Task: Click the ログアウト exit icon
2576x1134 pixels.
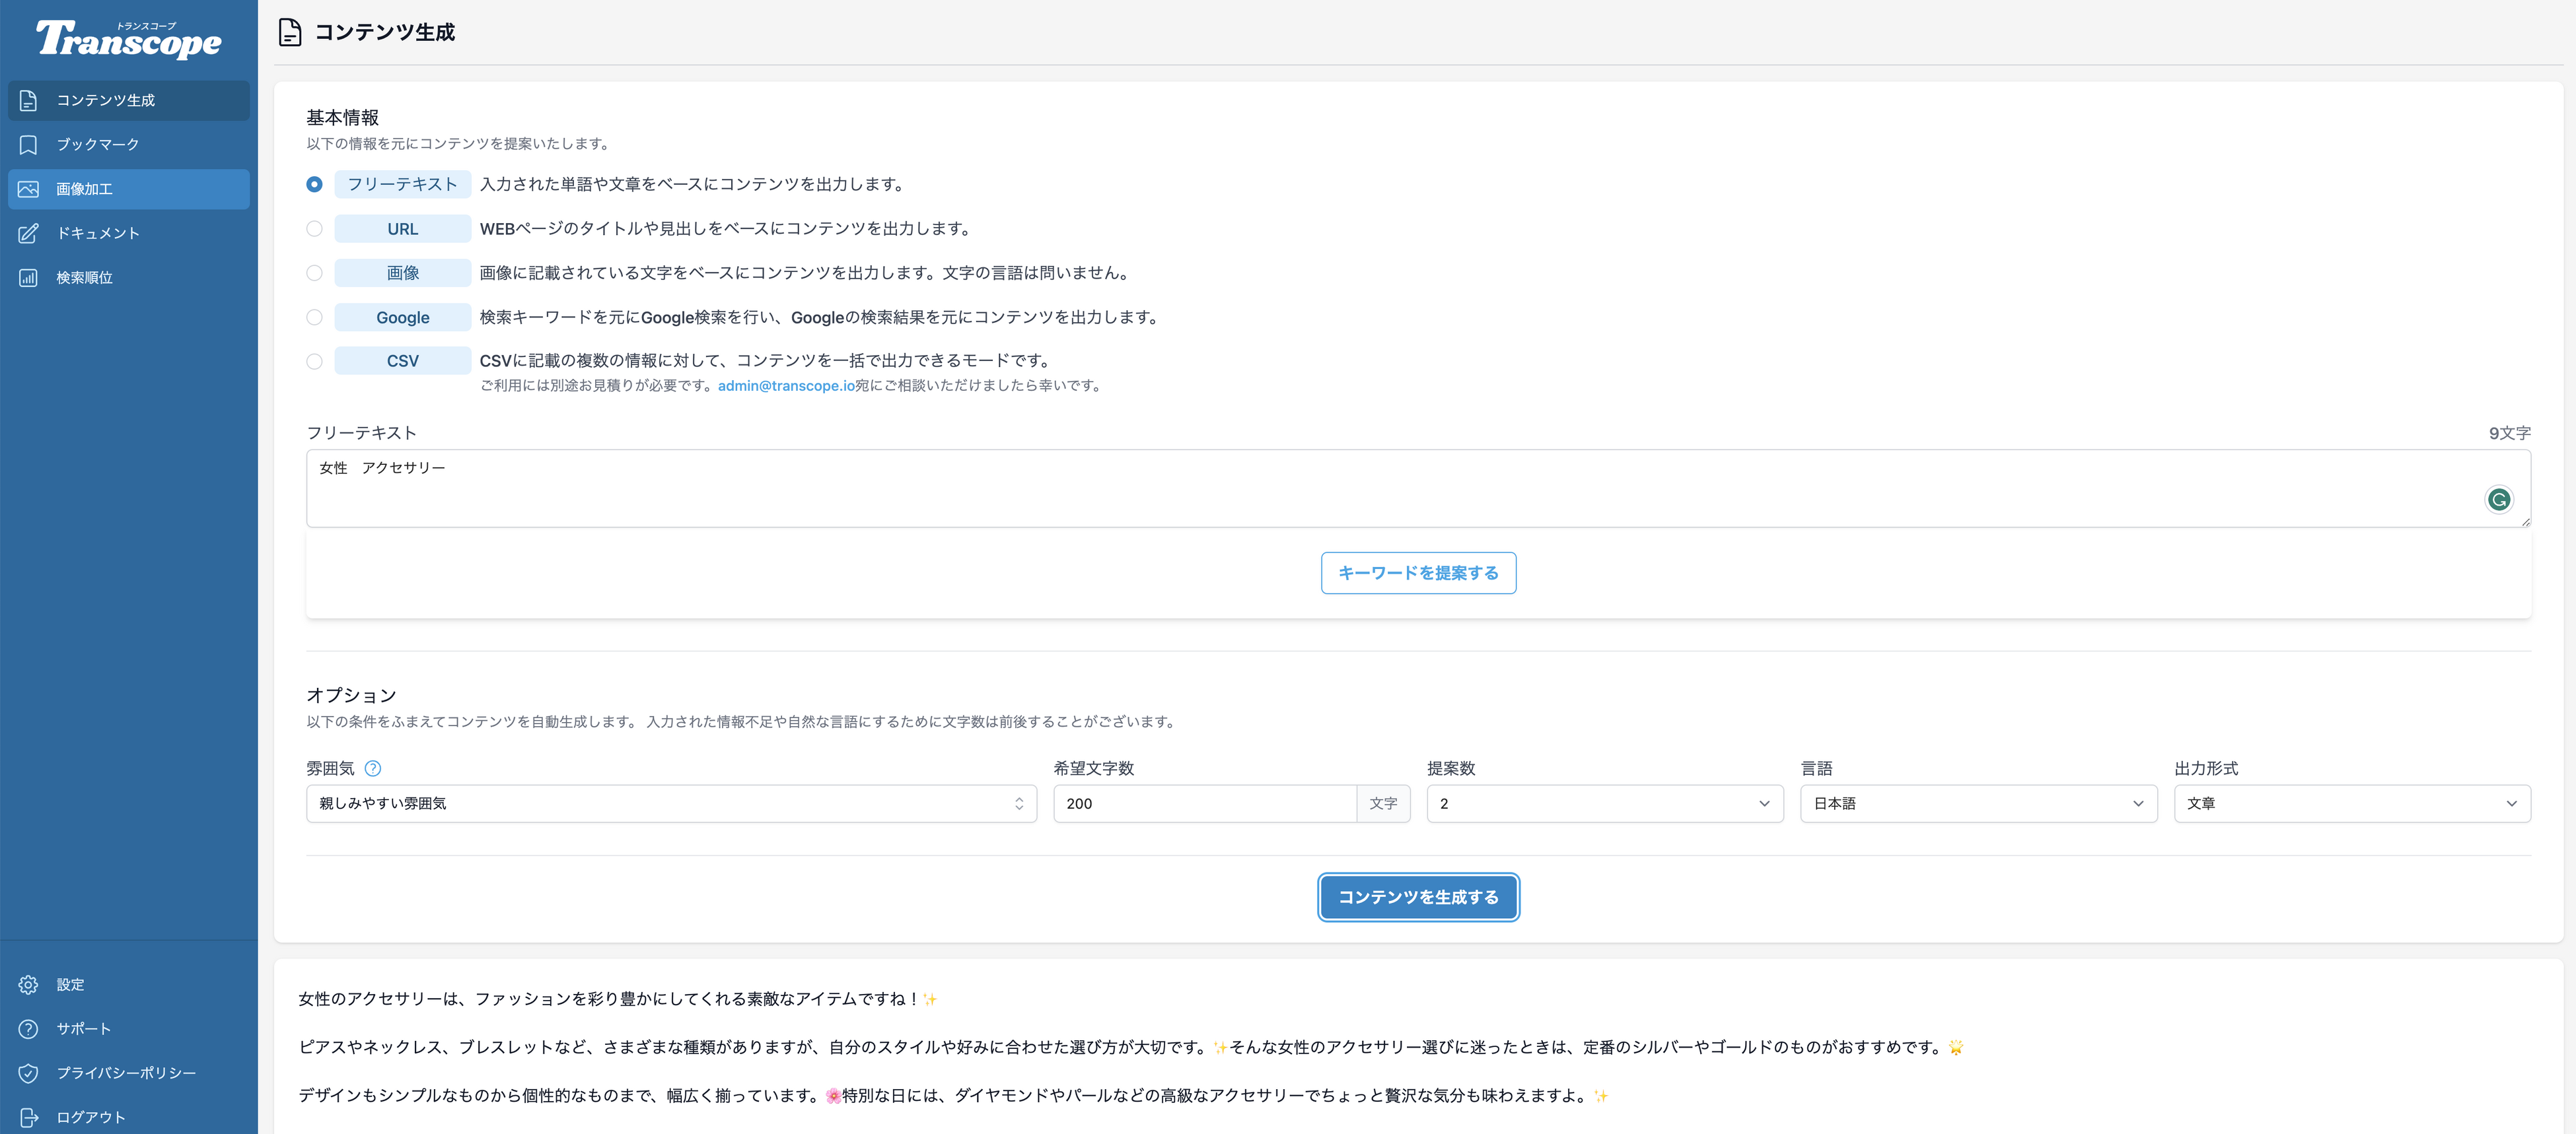Action: 28,1117
